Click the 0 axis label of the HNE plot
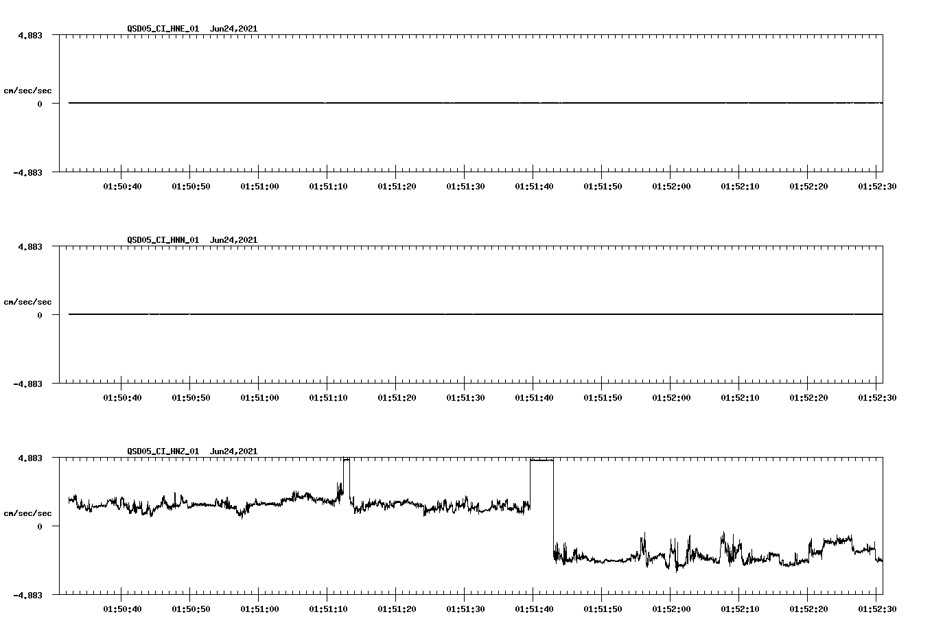The image size is (932, 634). click(40, 104)
